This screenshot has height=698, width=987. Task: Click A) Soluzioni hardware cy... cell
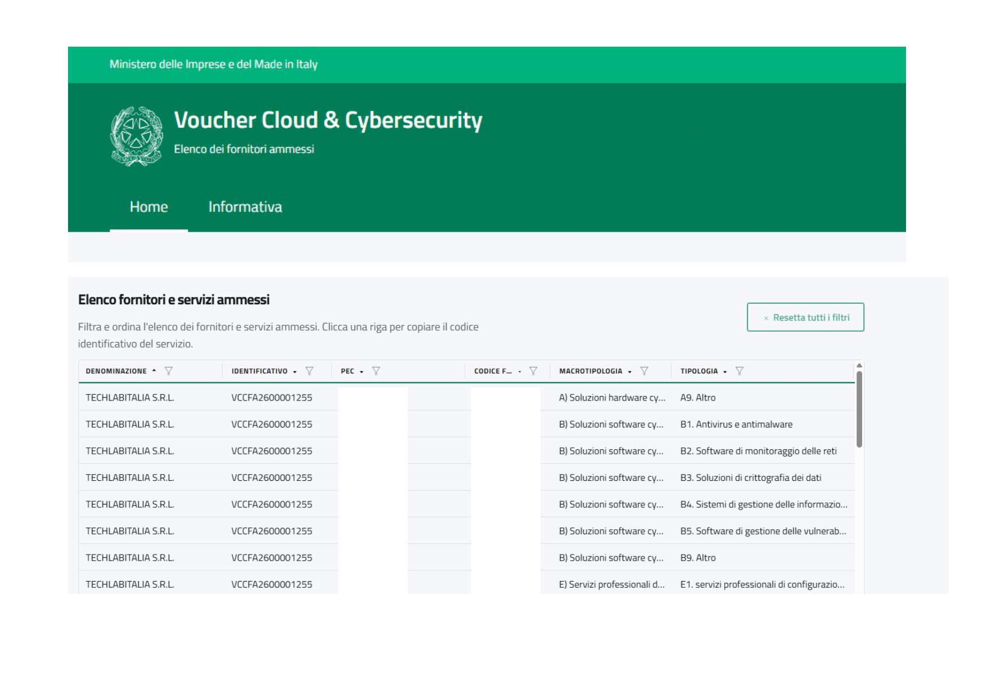[612, 398]
